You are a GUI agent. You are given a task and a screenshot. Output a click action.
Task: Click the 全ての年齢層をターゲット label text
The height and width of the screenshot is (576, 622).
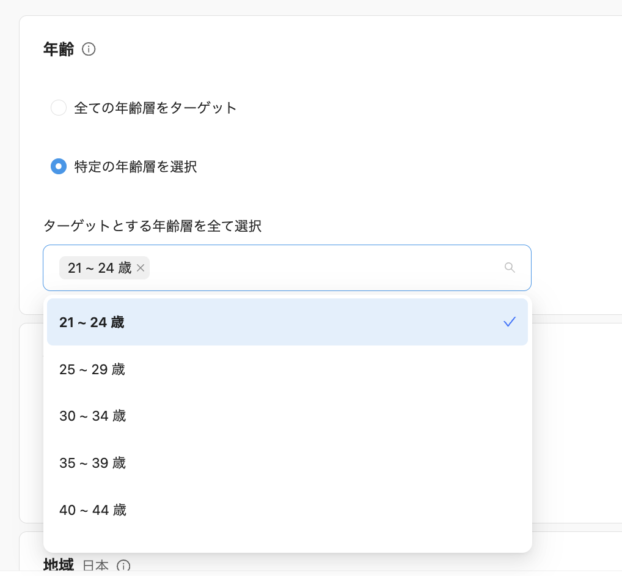click(x=155, y=108)
